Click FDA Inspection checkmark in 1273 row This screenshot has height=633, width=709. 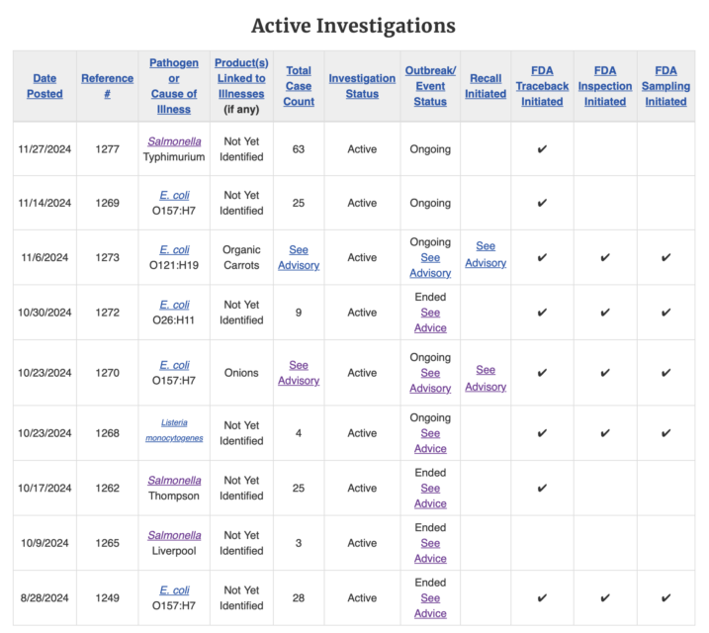coord(605,258)
